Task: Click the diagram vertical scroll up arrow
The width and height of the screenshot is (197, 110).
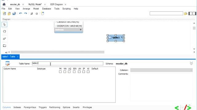Action: [x=194, y=23]
